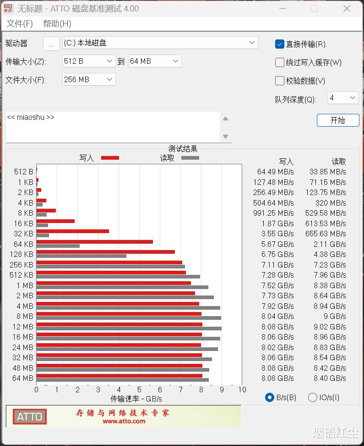Click the 传输速率 - GB/s axis label
The height and width of the screenshot is (446, 364).
coord(136,399)
